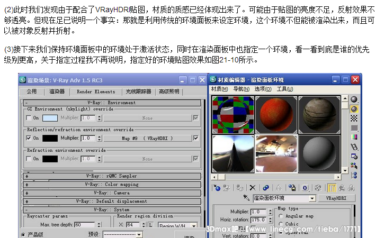Viewport: 376px width, 238px height.
Task: Click sample slots vertical scrollbar down arrow
Action: click(345, 171)
